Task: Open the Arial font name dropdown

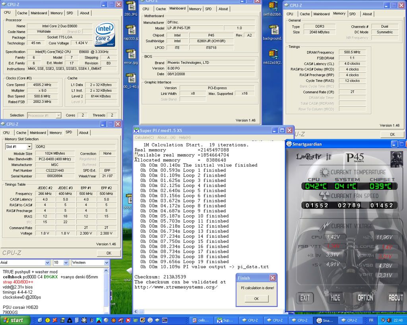Action: tap(48, 263)
